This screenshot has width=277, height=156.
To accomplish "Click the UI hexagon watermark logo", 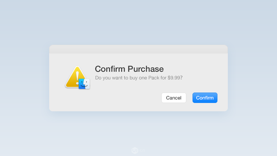I will pyautogui.click(x=135, y=150).
